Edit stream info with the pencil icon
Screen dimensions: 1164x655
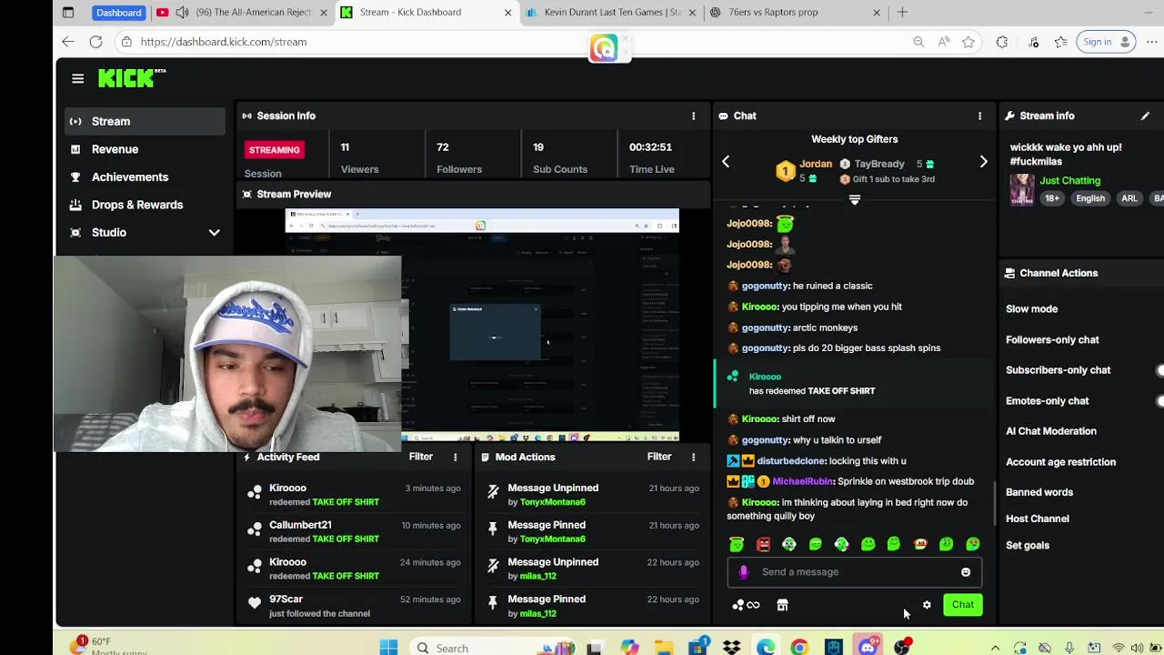pyautogui.click(x=1145, y=116)
